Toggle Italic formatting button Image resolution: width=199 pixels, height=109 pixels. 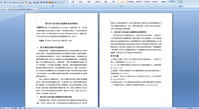pos(8,3)
